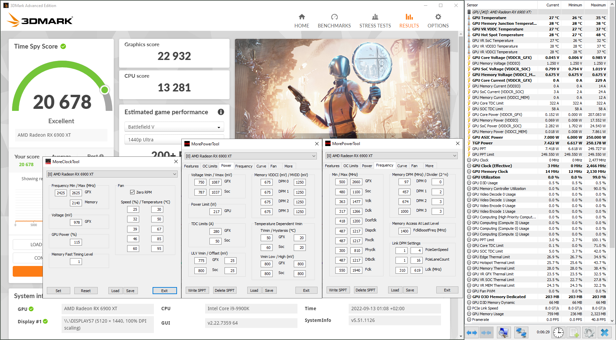Open GPU selector in the Frequency-tab MorePowerTool window
Viewport: 616px width, 340px height.
(x=391, y=156)
